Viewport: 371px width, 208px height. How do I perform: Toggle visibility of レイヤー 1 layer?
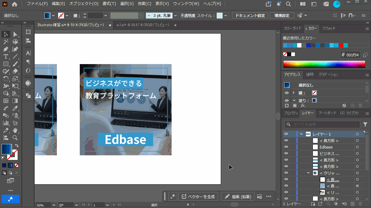coord(286,134)
